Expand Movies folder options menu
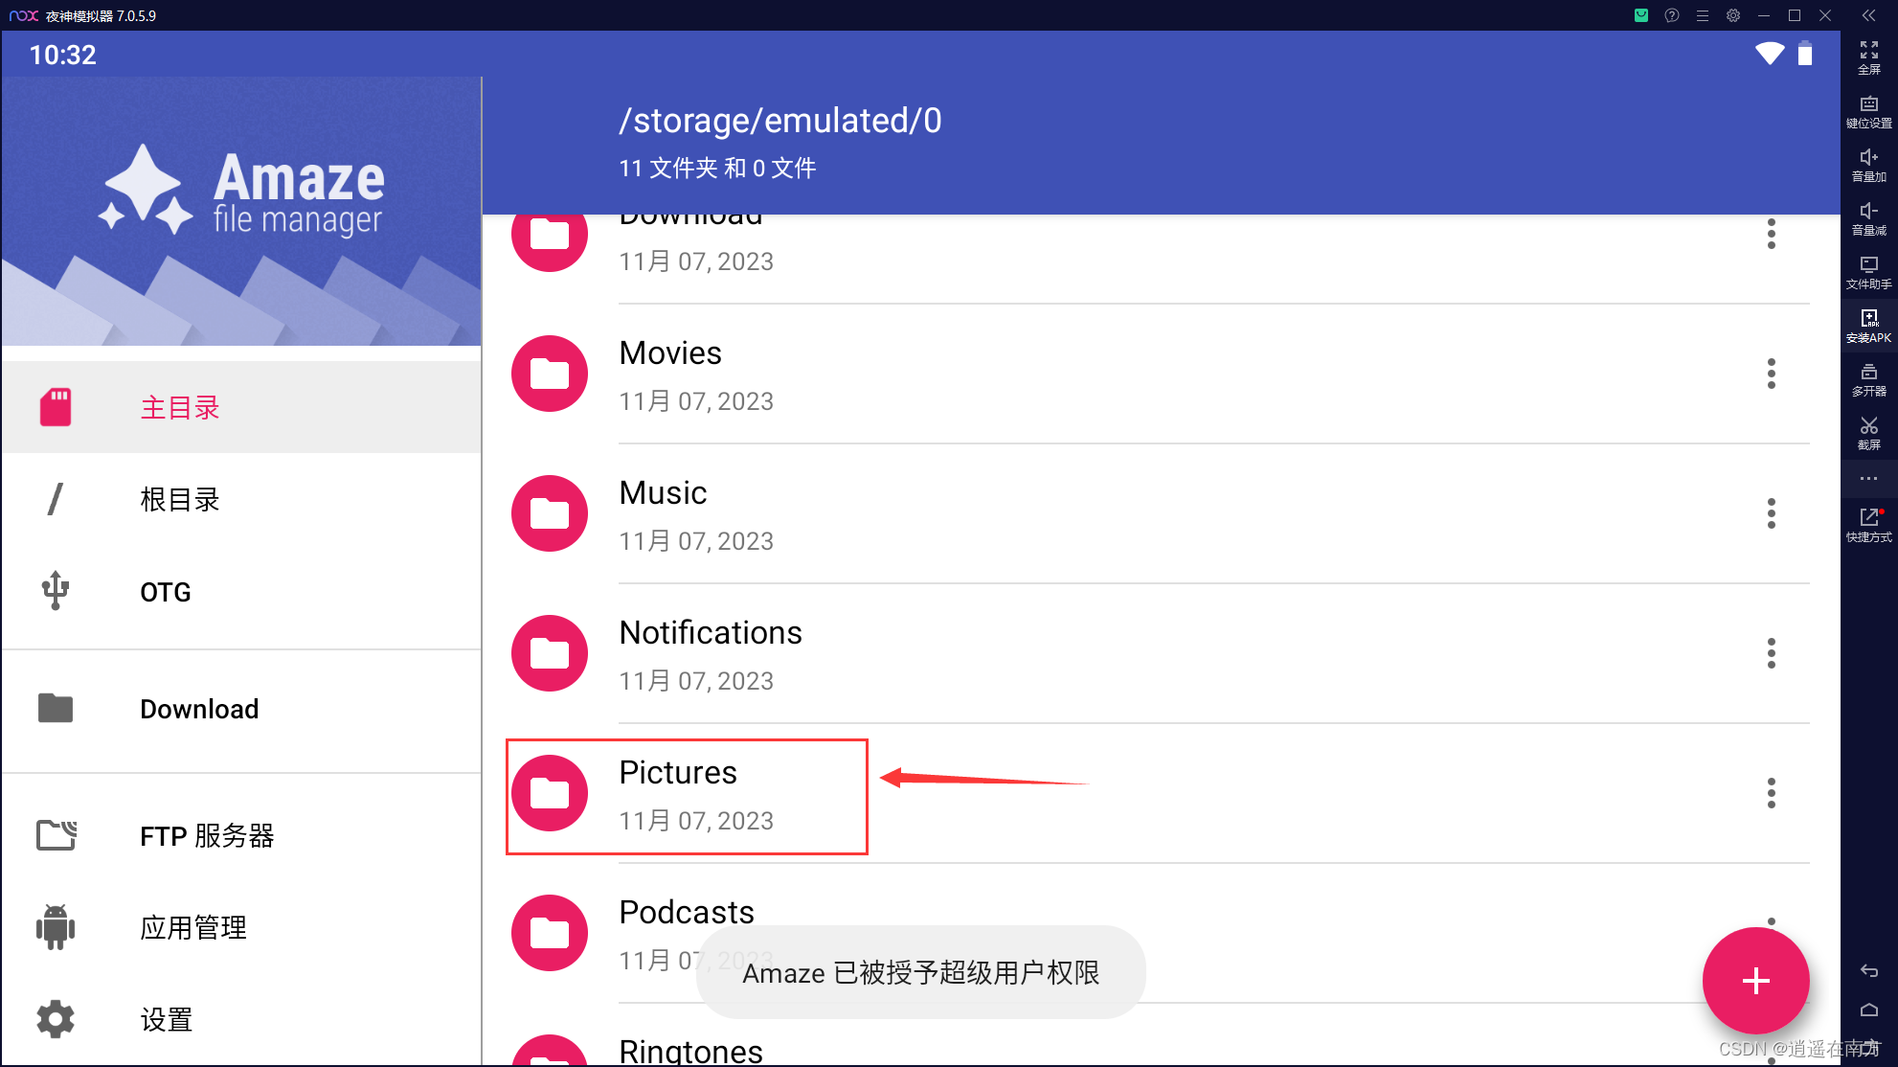 1769,375
